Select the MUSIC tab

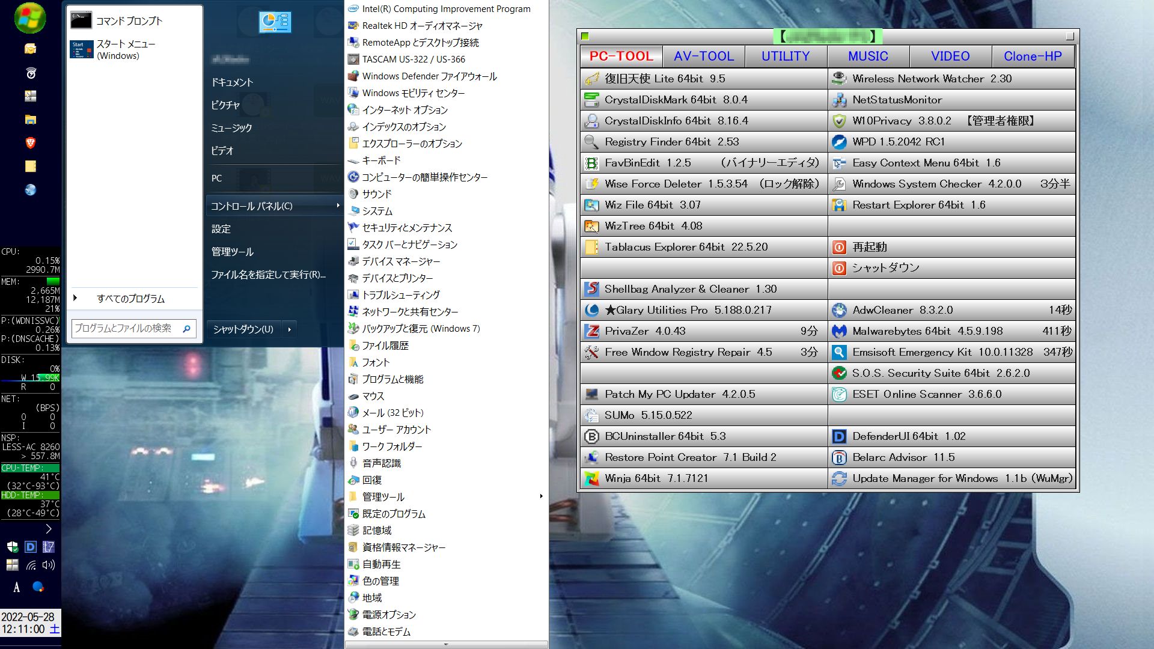tap(868, 56)
